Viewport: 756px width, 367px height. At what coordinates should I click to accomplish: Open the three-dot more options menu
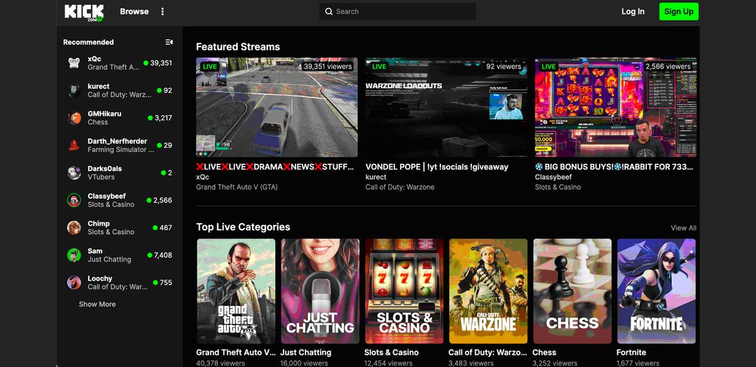click(x=163, y=12)
